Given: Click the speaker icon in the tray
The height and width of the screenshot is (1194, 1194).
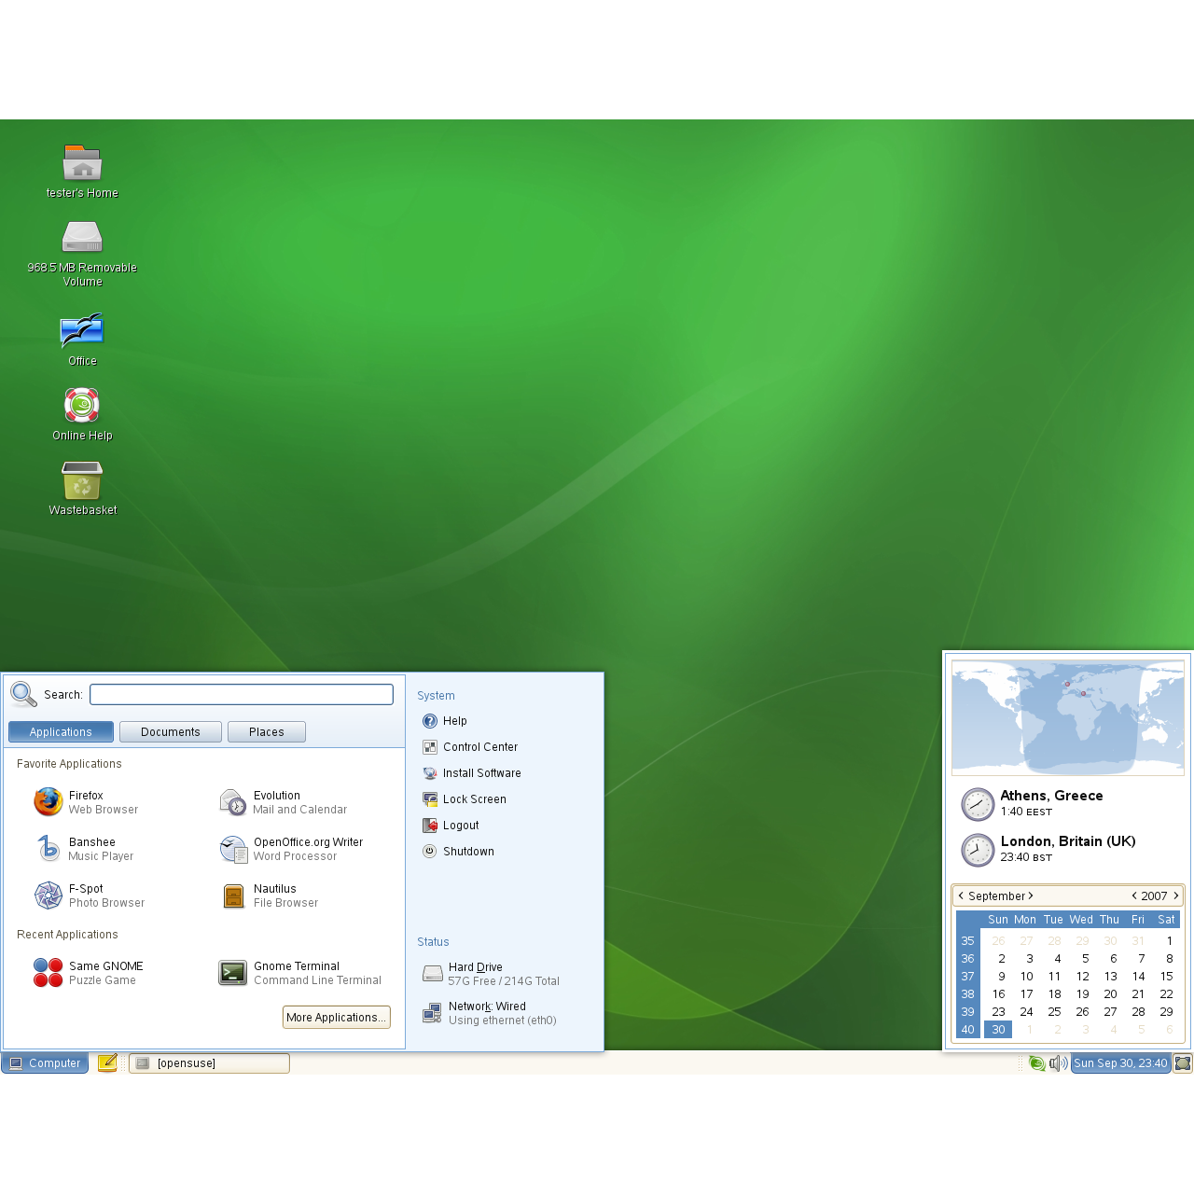Looking at the screenshot, I should point(1057,1062).
